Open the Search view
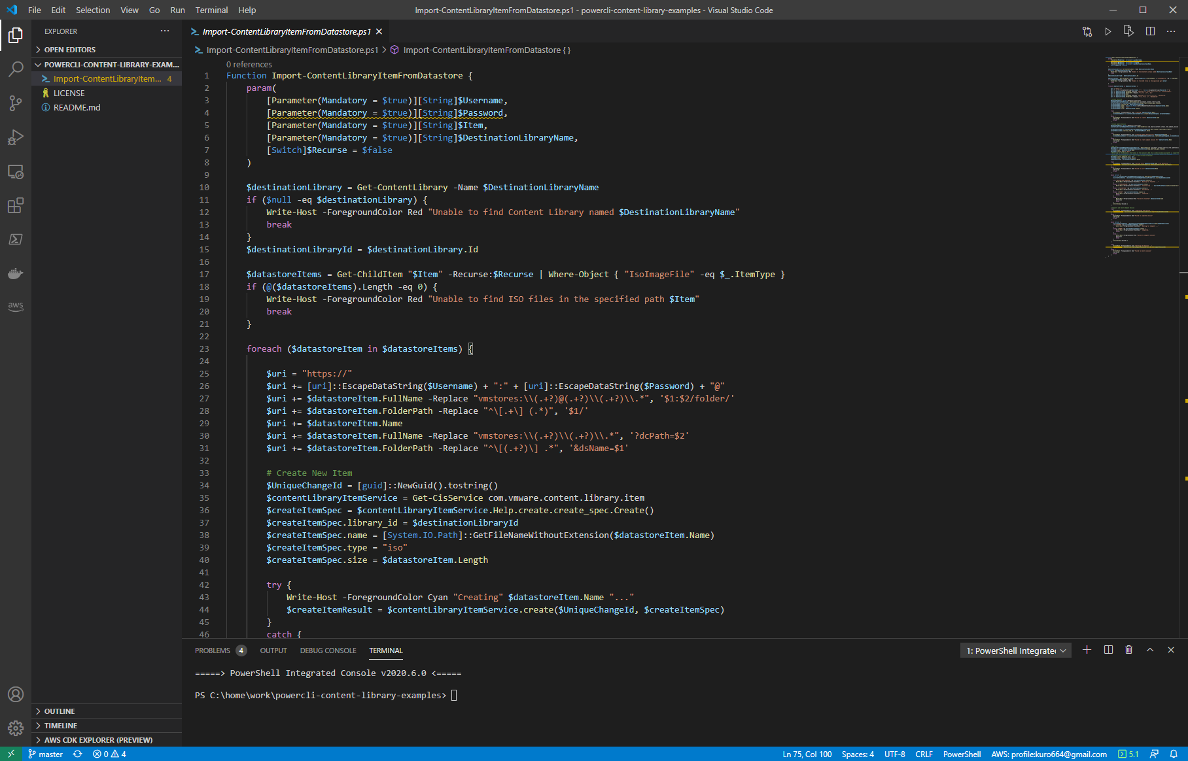This screenshot has height=761, width=1188. [16, 69]
